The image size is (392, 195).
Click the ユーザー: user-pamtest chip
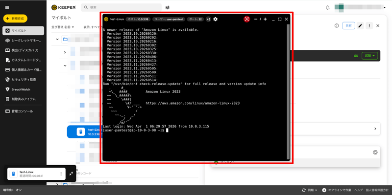pyautogui.click(x=169, y=19)
